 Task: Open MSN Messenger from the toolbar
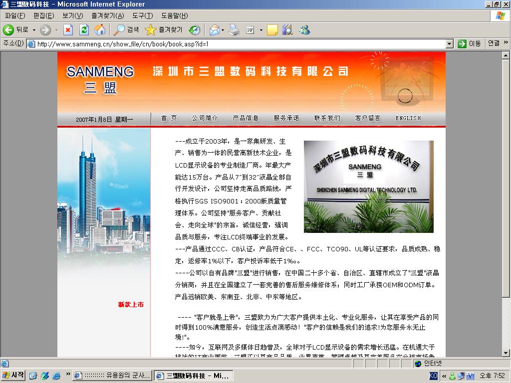[x=305, y=29]
